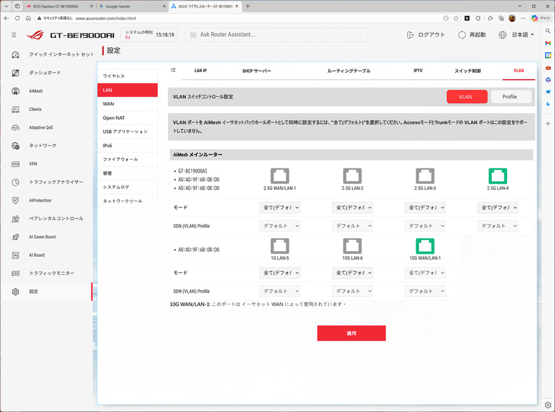Open ワイヤレス in settings menu
This screenshot has height=412, width=555.
pos(128,76)
